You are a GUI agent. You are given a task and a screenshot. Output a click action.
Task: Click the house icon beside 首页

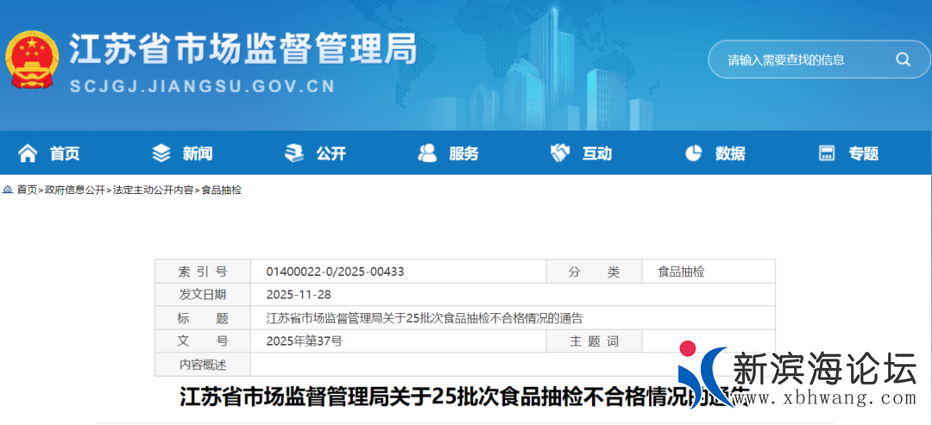click(28, 153)
